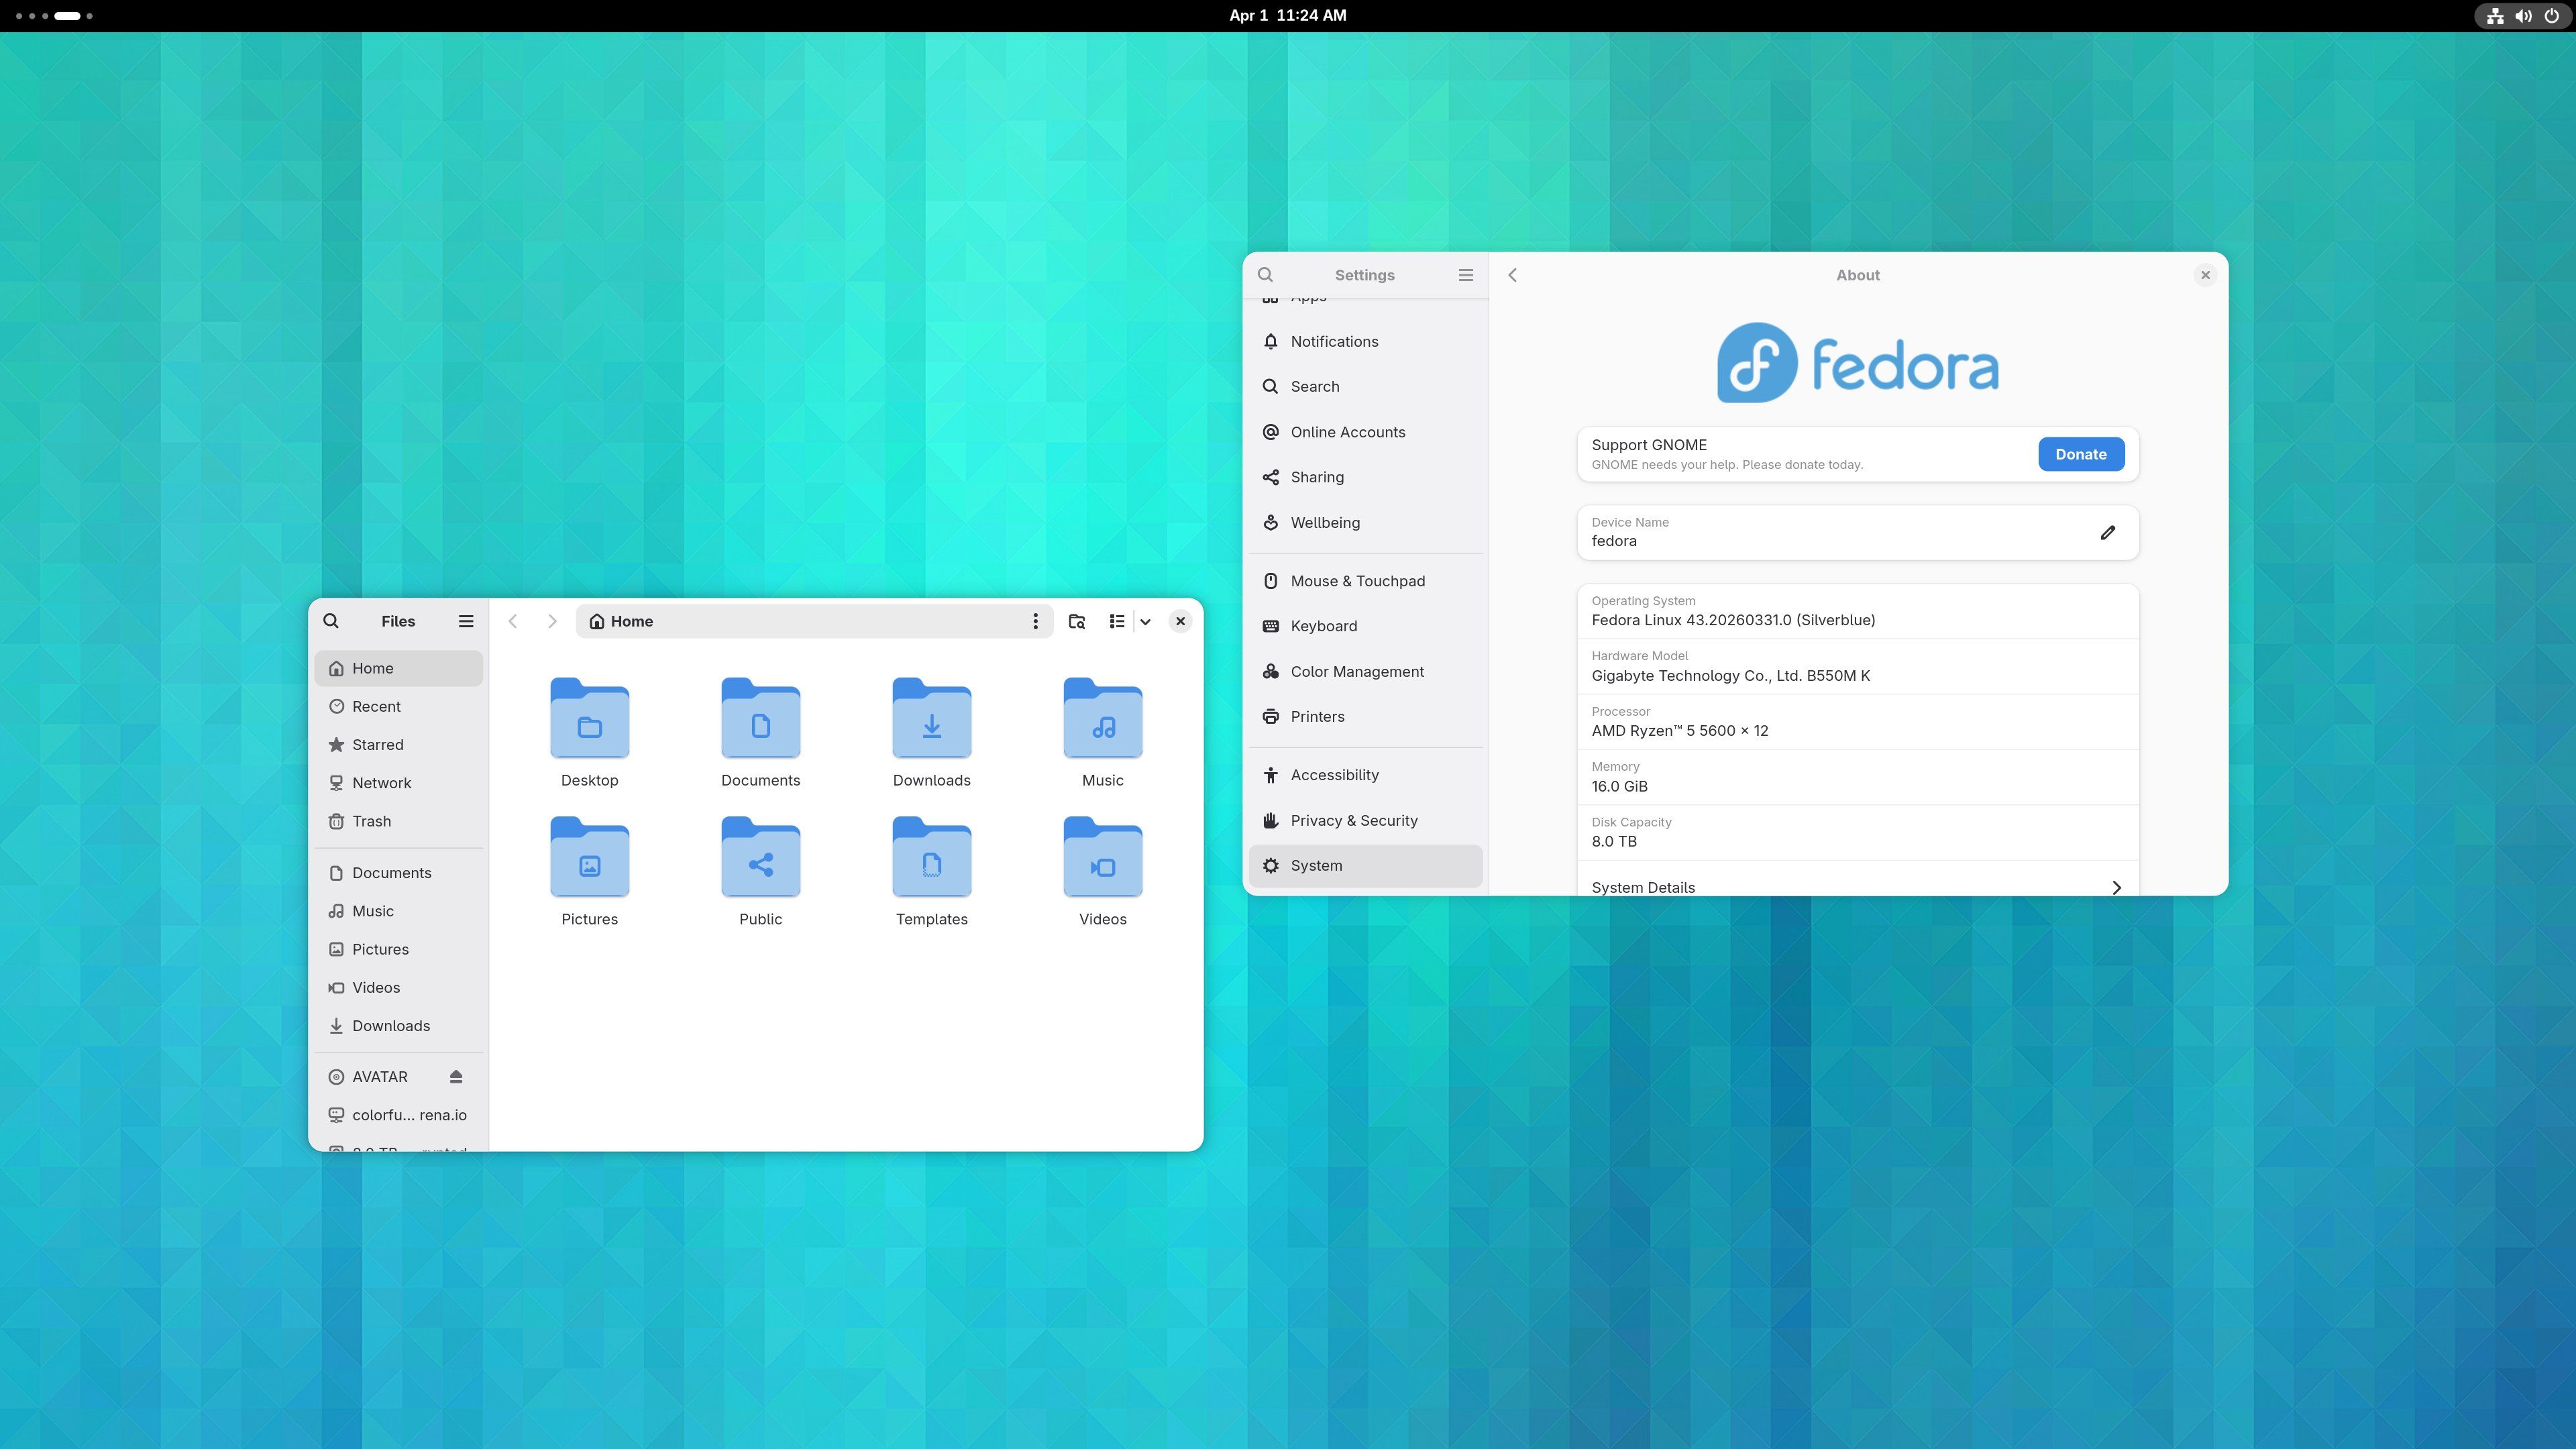
Task: Select Home in Files sidebar
Action: [398, 668]
